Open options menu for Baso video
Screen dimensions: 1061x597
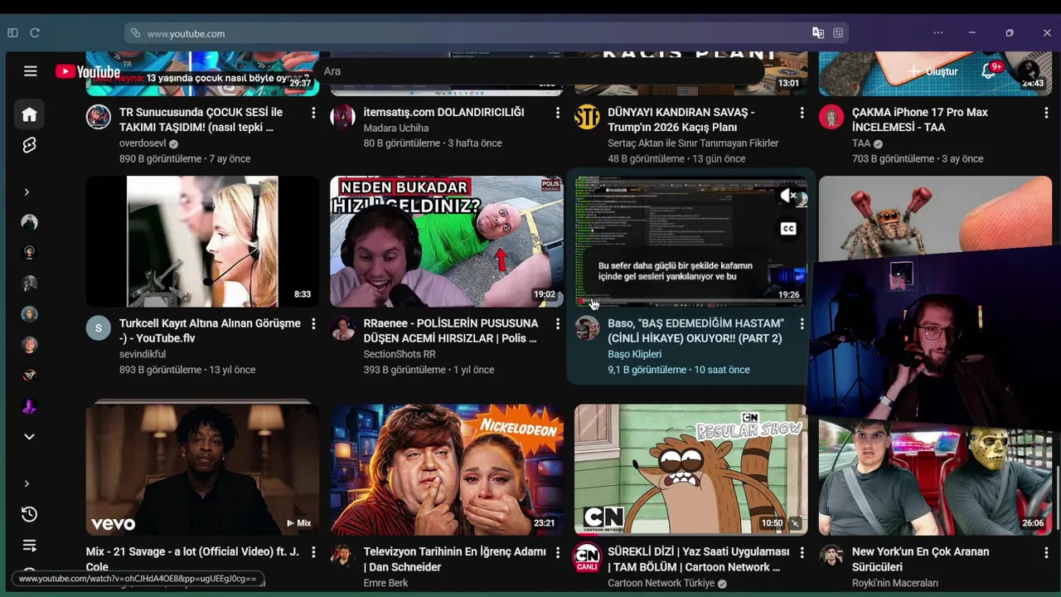click(802, 324)
